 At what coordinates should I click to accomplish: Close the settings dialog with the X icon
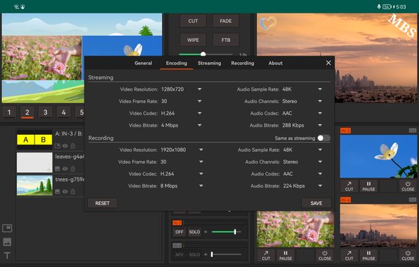[328, 63]
